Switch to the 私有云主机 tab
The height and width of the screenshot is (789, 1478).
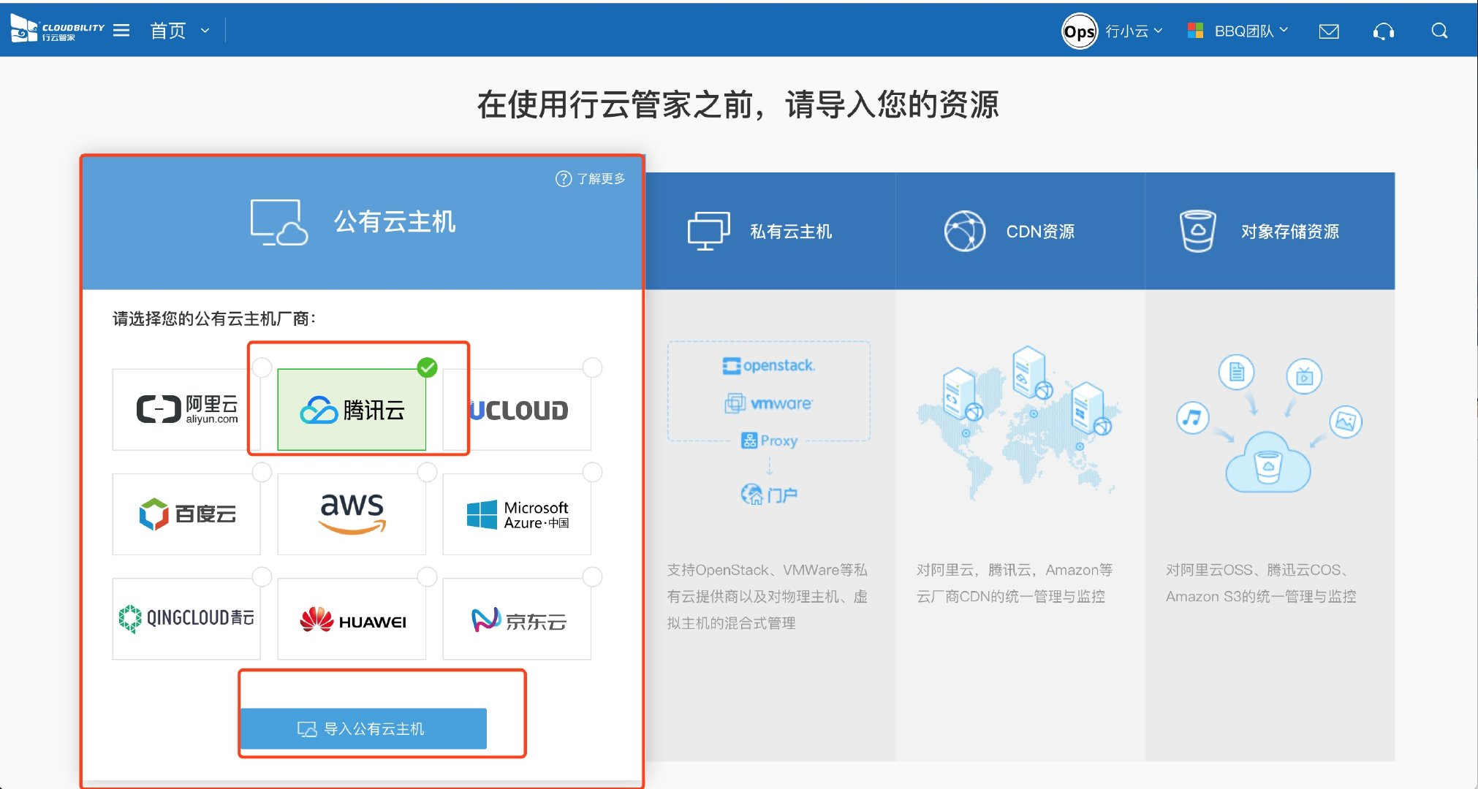(x=770, y=231)
